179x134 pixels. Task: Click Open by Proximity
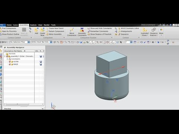pyautogui.click(x=8, y=31)
